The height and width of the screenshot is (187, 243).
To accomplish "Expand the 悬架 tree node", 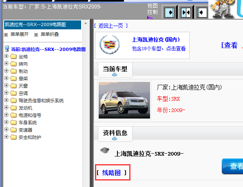I will tap(6, 78).
